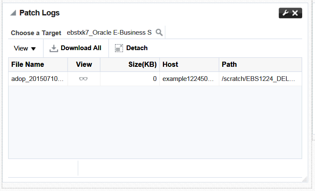
Task: Click the Download All label
Action: coord(81,48)
